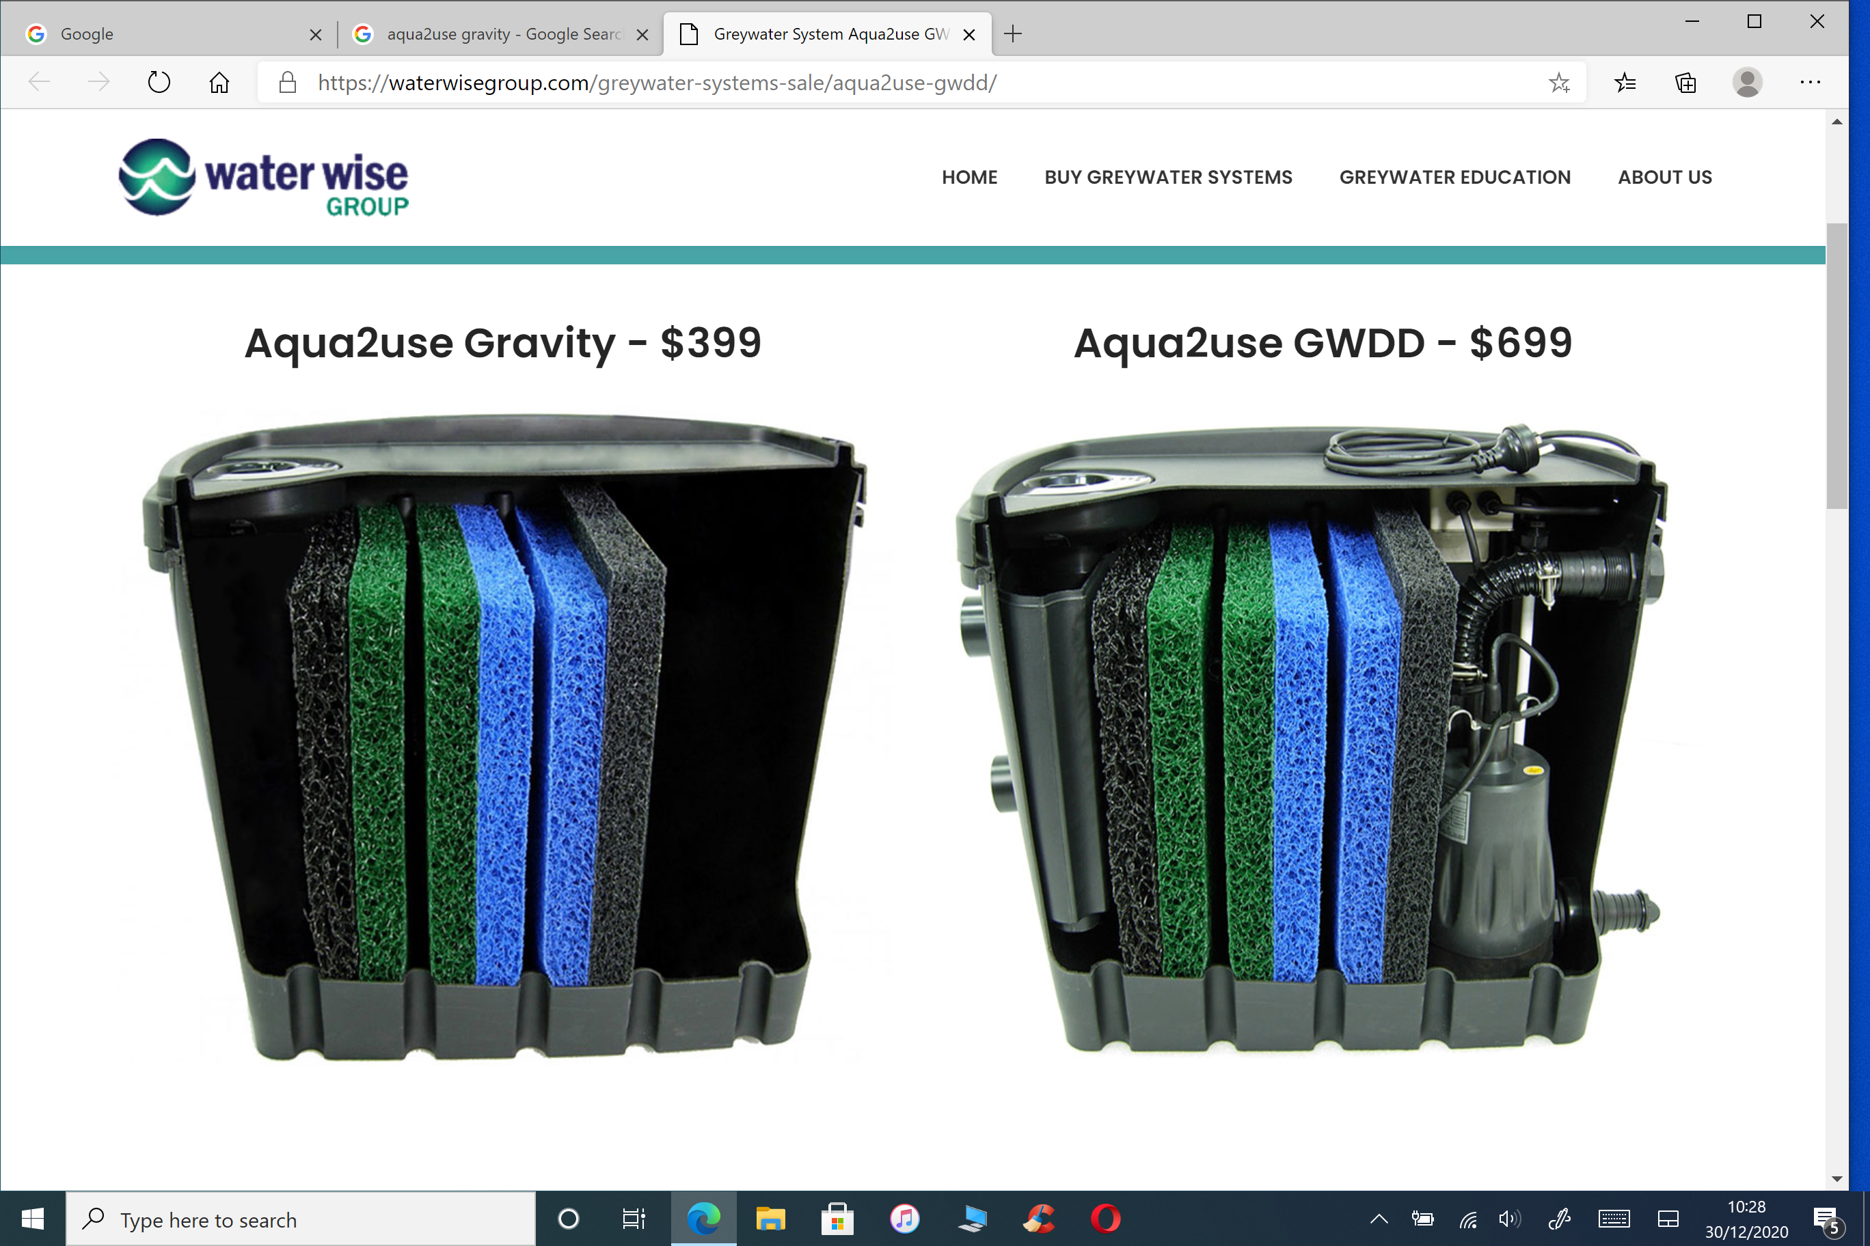Open Windows Ink Workspace pen icon
This screenshot has height=1246, width=1870.
pyautogui.click(x=1560, y=1218)
